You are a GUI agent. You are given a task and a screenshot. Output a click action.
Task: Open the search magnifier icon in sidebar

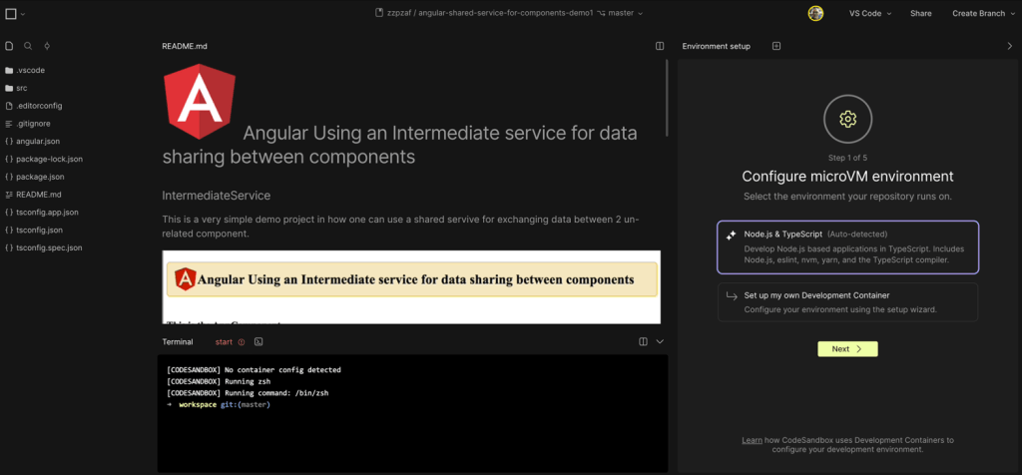(x=28, y=46)
